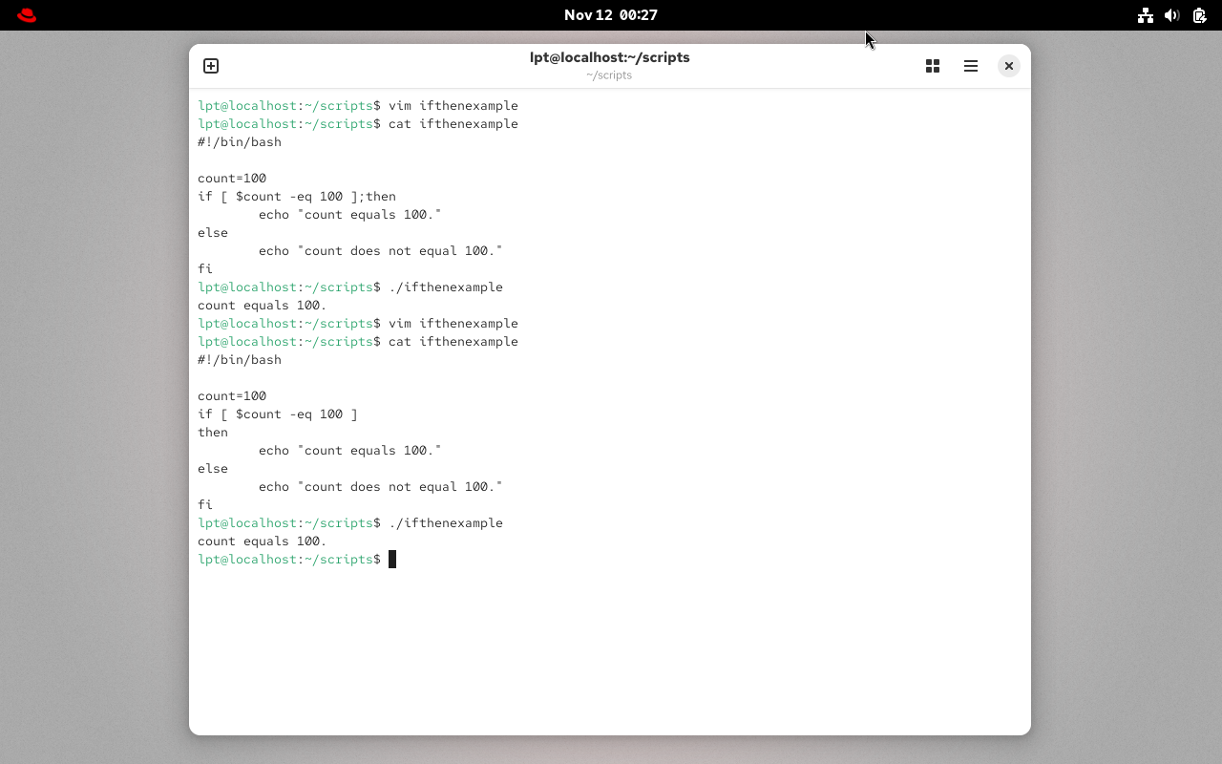Image resolution: width=1222 pixels, height=764 pixels.
Task: Open the terminal hamburger main menu
Action: pos(971,66)
